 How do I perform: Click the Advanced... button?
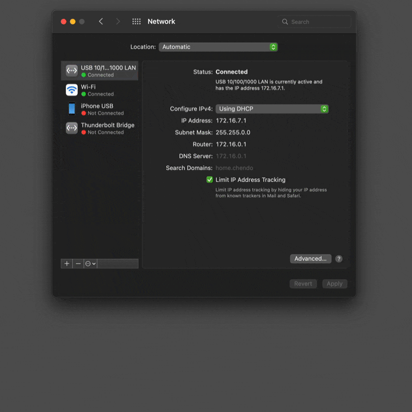click(x=310, y=259)
